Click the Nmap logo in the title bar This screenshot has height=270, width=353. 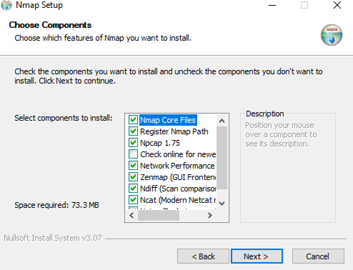[6, 5]
